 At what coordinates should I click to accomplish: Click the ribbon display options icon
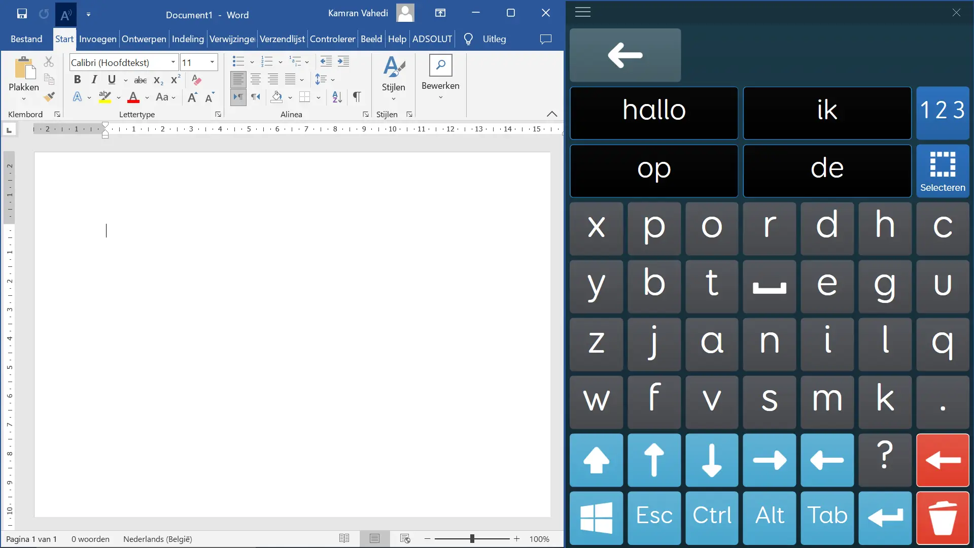pos(440,13)
